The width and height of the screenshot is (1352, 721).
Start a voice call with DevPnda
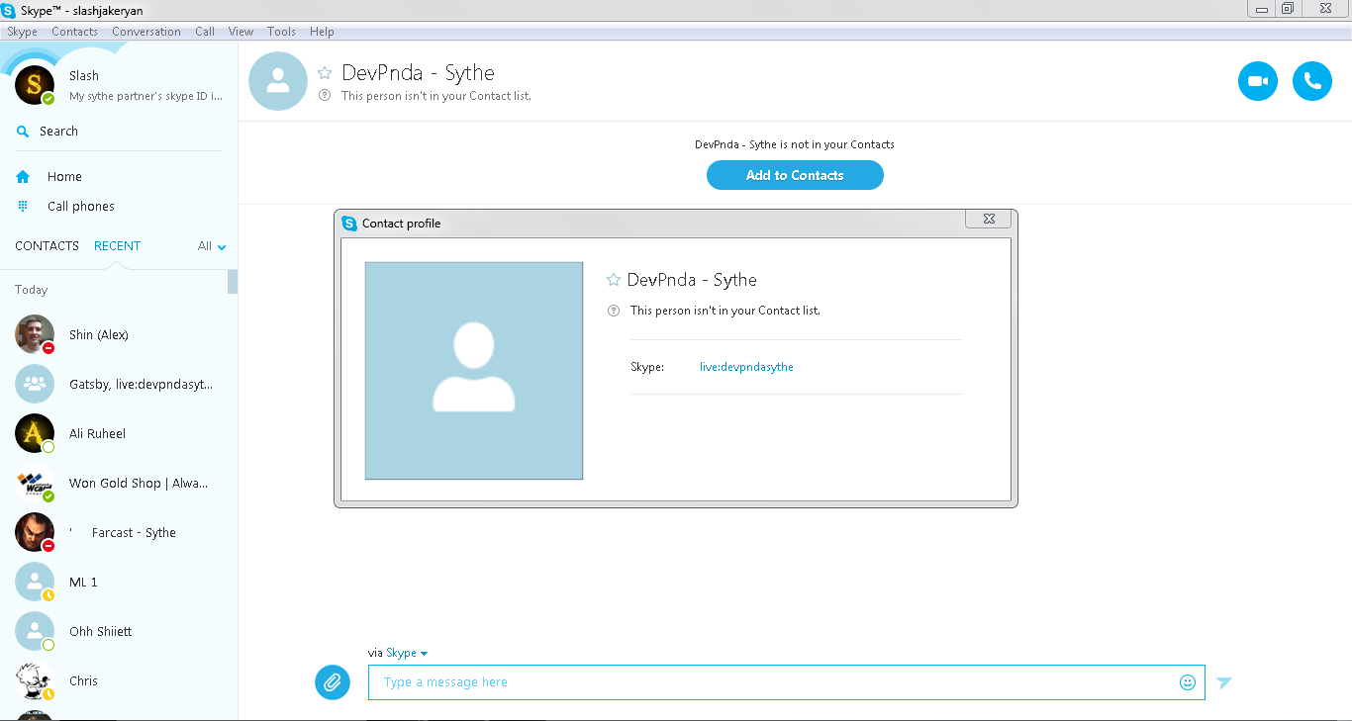click(1312, 81)
